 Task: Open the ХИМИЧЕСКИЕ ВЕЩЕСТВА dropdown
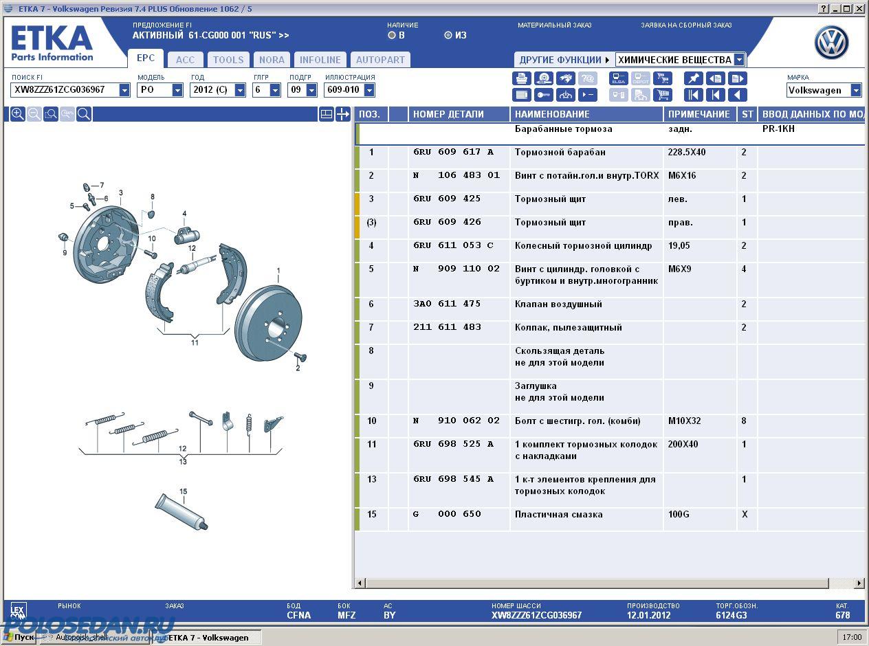[739, 60]
